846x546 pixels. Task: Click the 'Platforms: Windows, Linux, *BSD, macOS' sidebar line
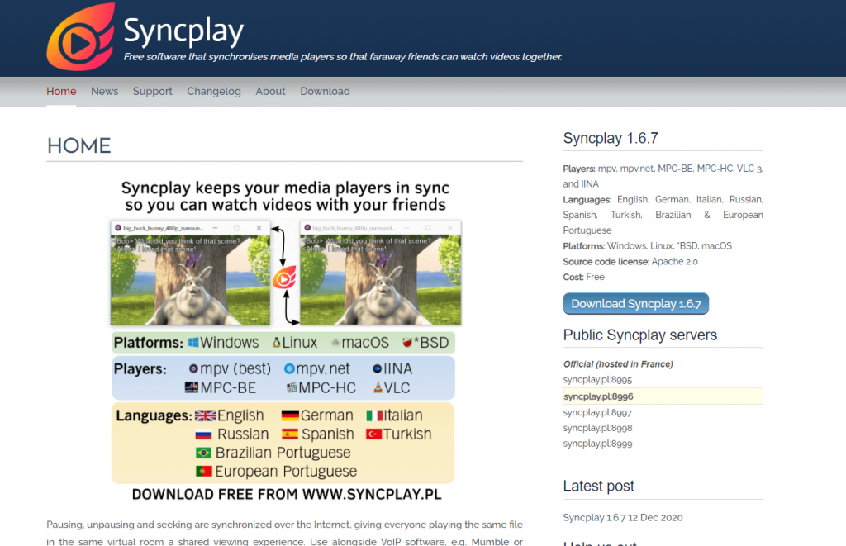point(648,246)
